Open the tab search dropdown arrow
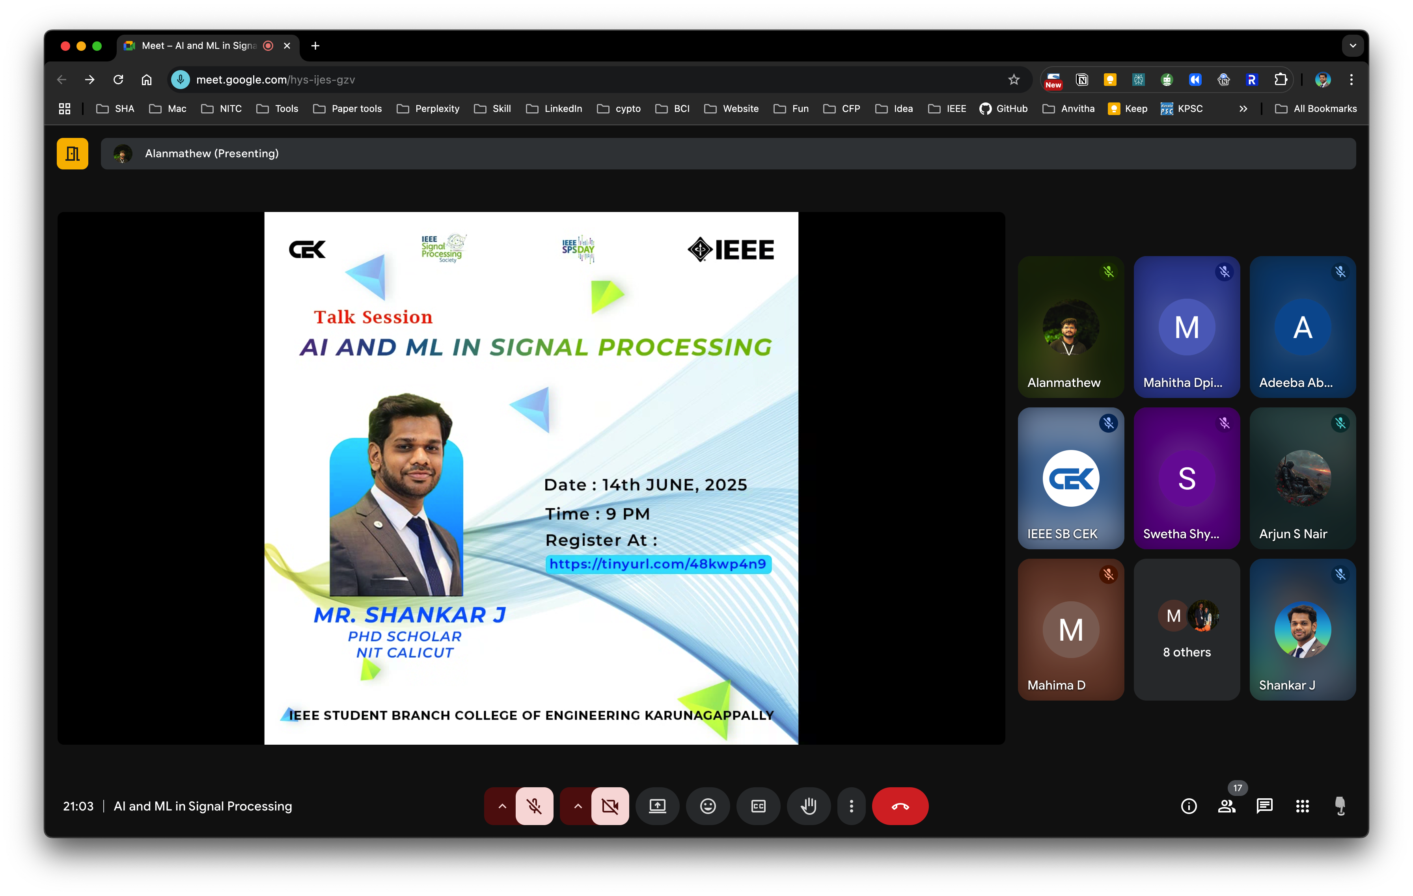The width and height of the screenshot is (1413, 896). (x=1353, y=46)
